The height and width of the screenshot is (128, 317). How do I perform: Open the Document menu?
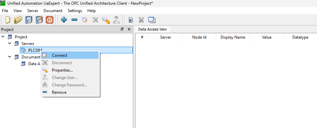[53, 11]
